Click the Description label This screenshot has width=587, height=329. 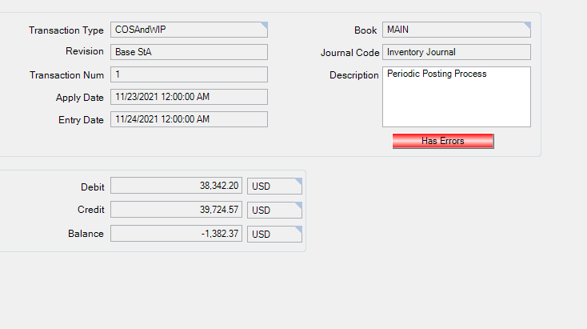(x=353, y=75)
